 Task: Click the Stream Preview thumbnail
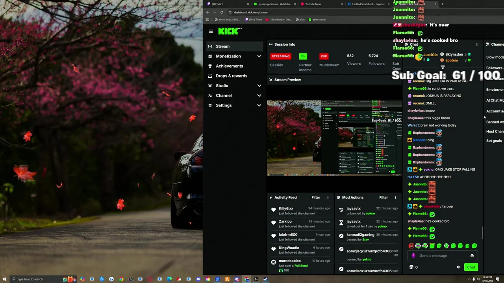pyautogui.click(x=334, y=138)
